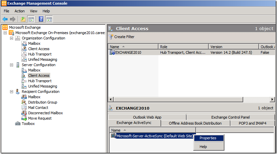Open the POP3 and IMAP4 tab
This screenshot has height=154, width=277.
pyautogui.click(x=253, y=123)
